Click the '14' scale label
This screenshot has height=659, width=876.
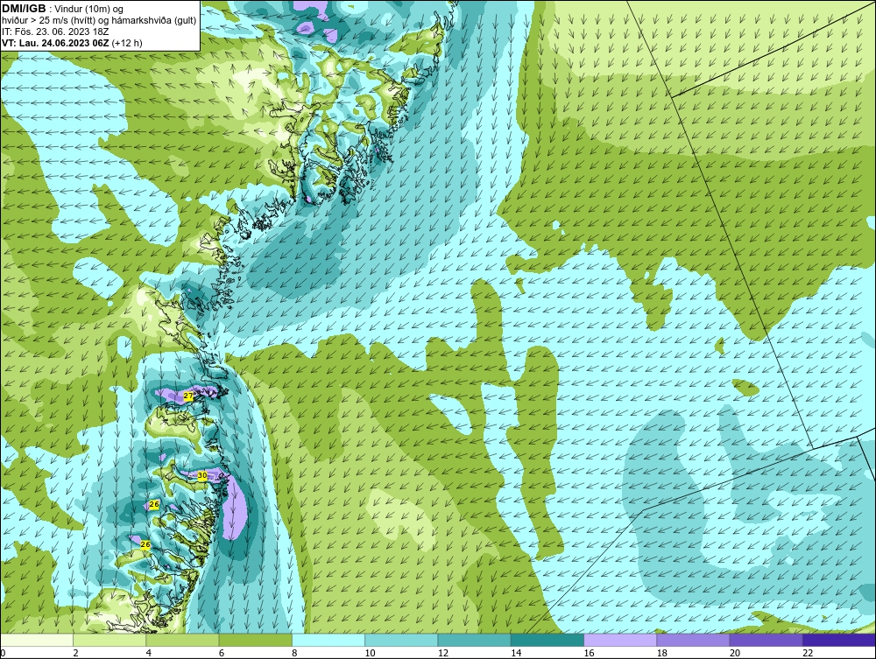tap(516, 653)
